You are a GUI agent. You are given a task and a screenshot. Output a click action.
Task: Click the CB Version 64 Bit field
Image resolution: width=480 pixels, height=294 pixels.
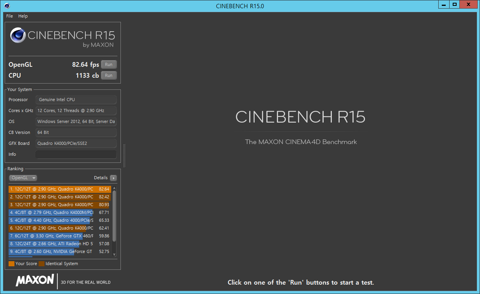click(76, 132)
